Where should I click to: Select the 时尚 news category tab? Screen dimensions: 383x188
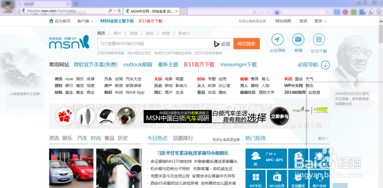[96, 138]
